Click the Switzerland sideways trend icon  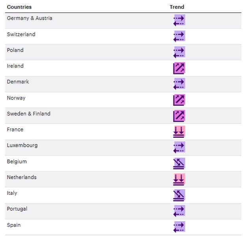pos(179,36)
